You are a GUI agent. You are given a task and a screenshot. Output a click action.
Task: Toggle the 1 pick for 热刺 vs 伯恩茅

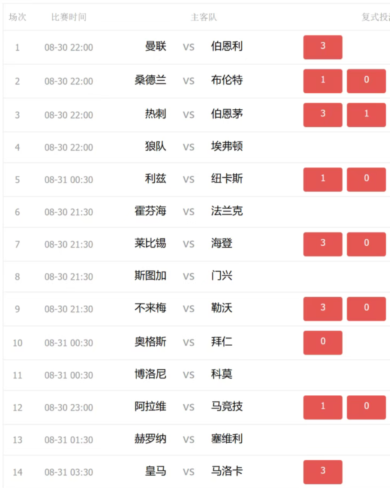[x=366, y=115]
